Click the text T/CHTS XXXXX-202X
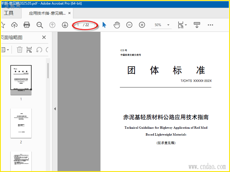Image resolution: width=230 pixels, height=172 pixels. pyautogui.click(x=196, y=81)
